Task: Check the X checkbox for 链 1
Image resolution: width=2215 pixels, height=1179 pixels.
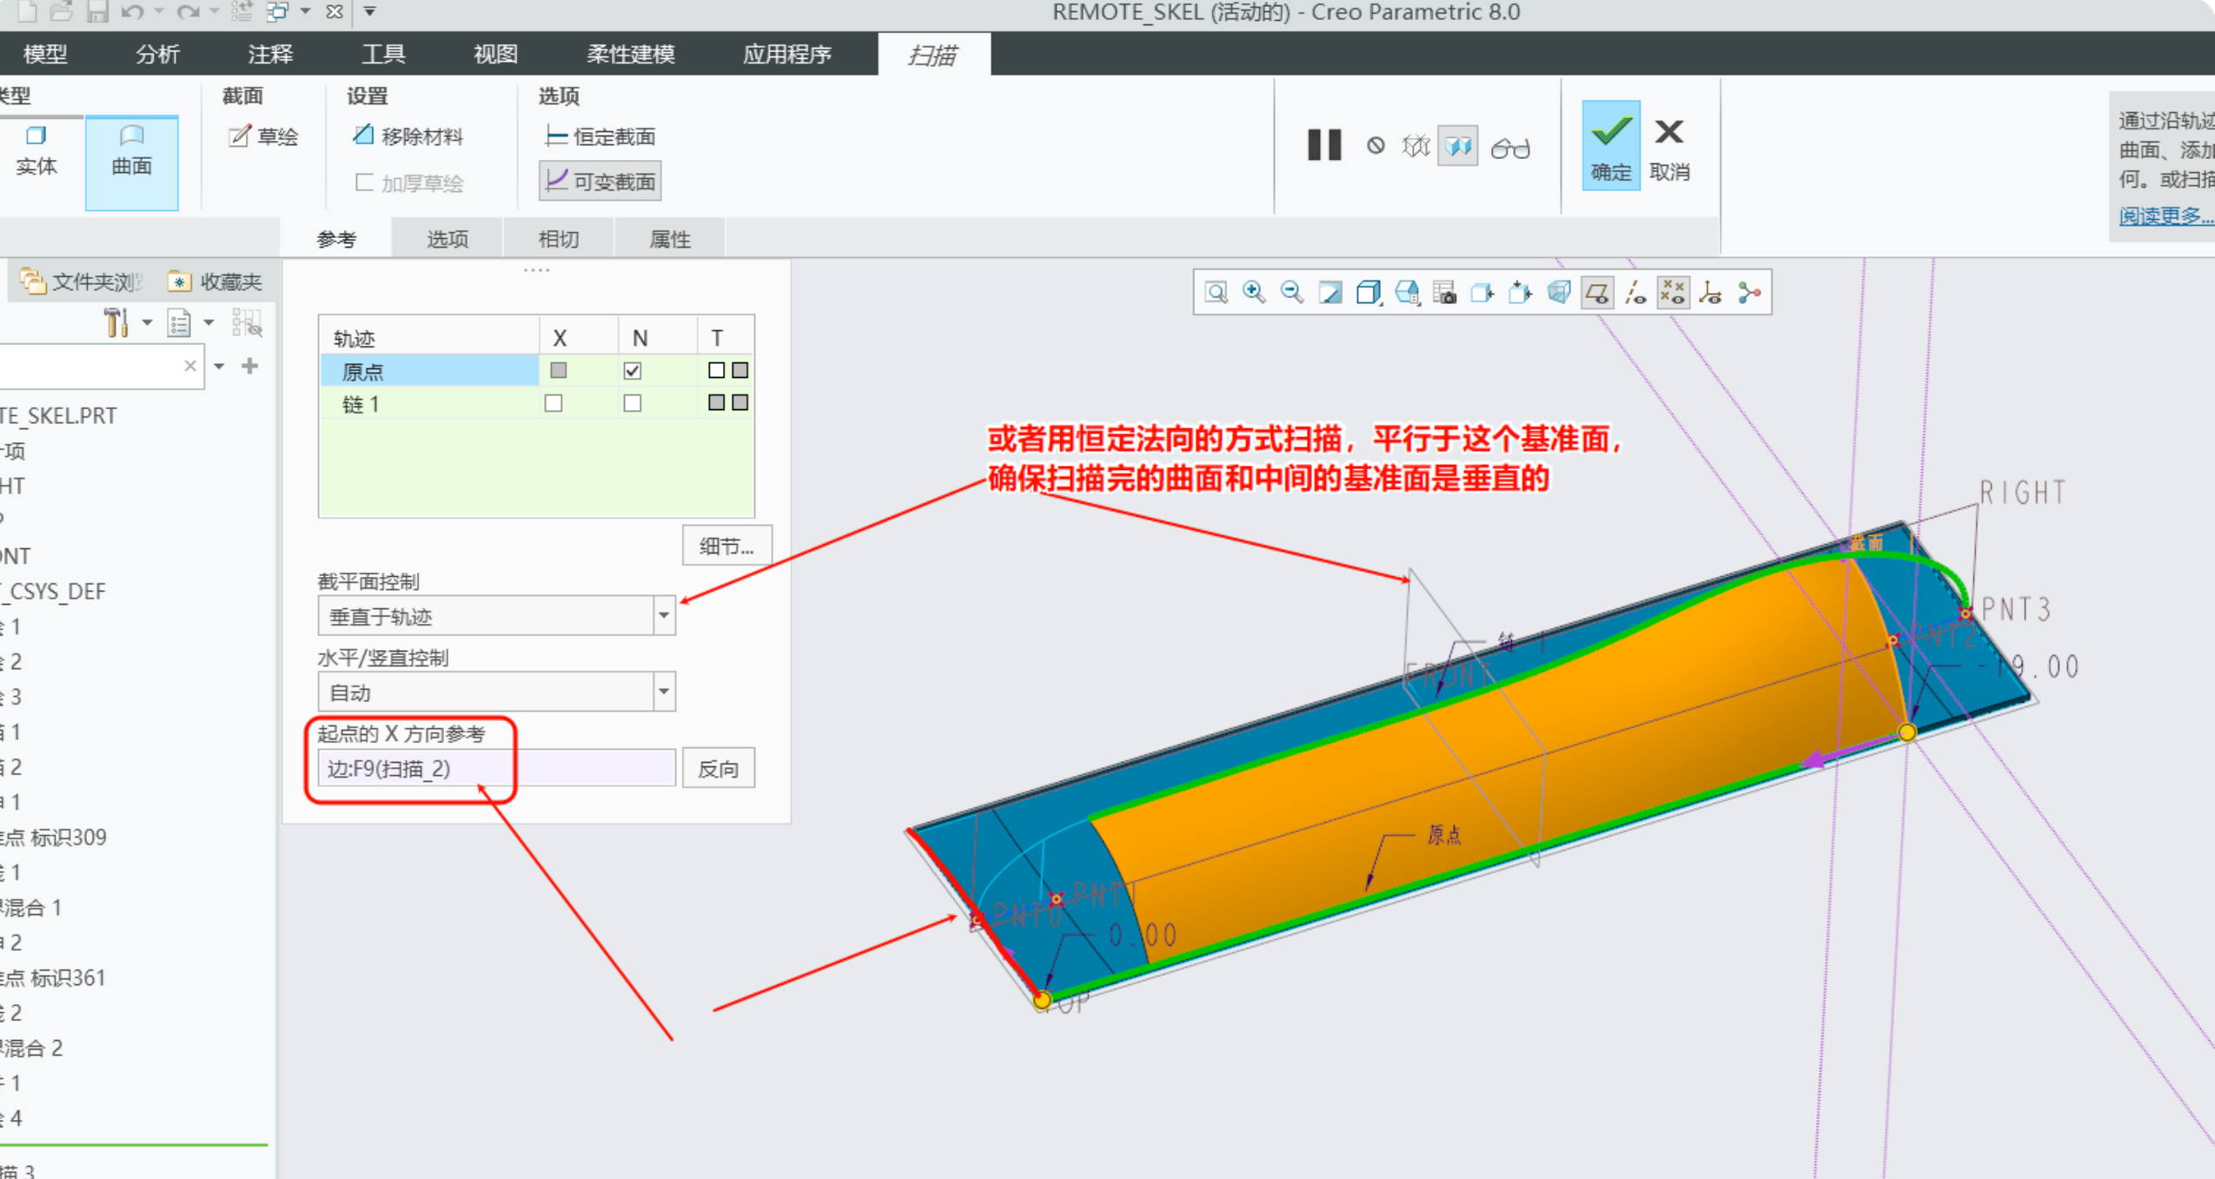Action: (554, 403)
